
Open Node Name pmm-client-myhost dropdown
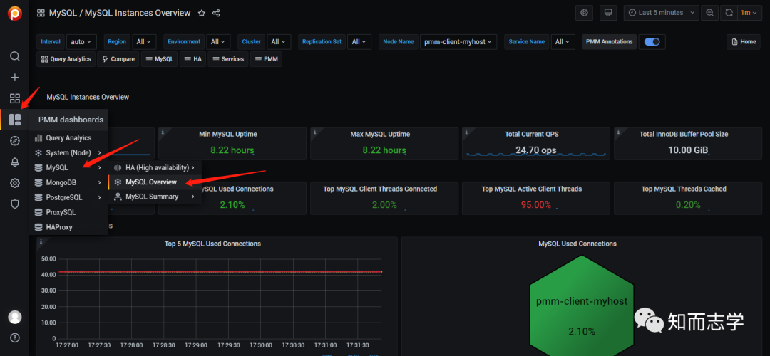[x=458, y=42]
